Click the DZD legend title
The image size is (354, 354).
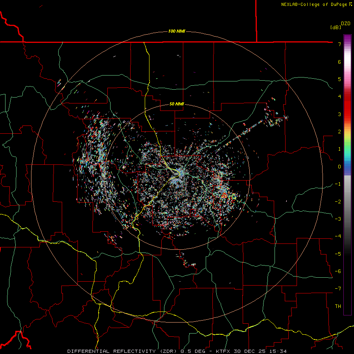[346, 24]
